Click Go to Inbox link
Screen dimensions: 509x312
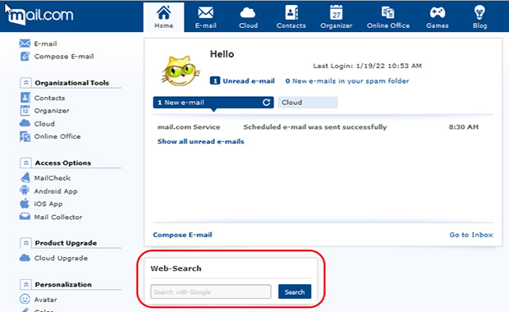[x=471, y=235]
